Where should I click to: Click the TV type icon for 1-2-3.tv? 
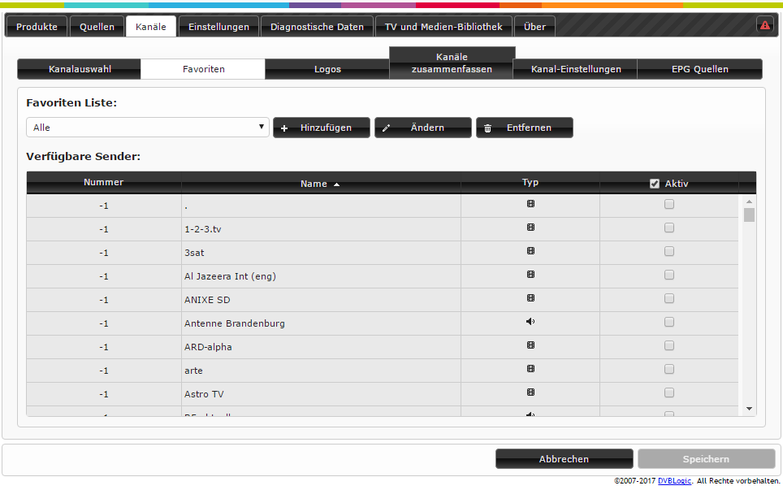[530, 228]
